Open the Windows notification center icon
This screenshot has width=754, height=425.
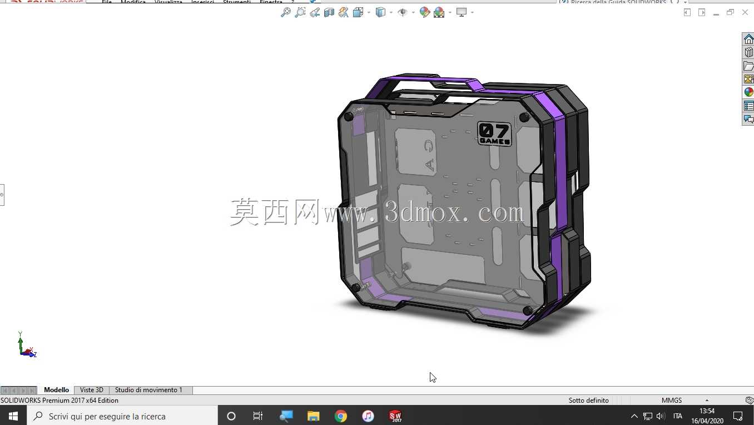point(738,416)
